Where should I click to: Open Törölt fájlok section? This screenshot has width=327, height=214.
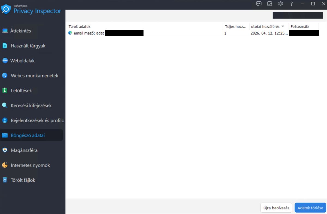tap(23, 180)
